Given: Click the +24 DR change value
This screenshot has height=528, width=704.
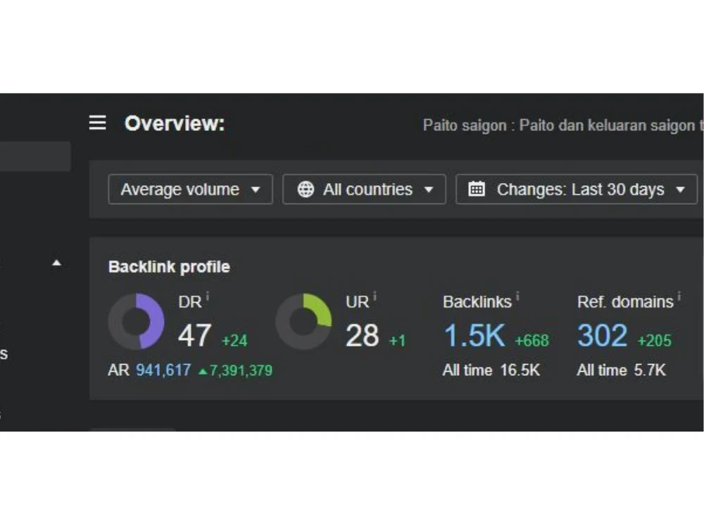Looking at the screenshot, I should click(234, 340).
